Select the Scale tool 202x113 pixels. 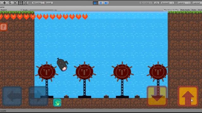pyautogui.click(x=15, y=3)
